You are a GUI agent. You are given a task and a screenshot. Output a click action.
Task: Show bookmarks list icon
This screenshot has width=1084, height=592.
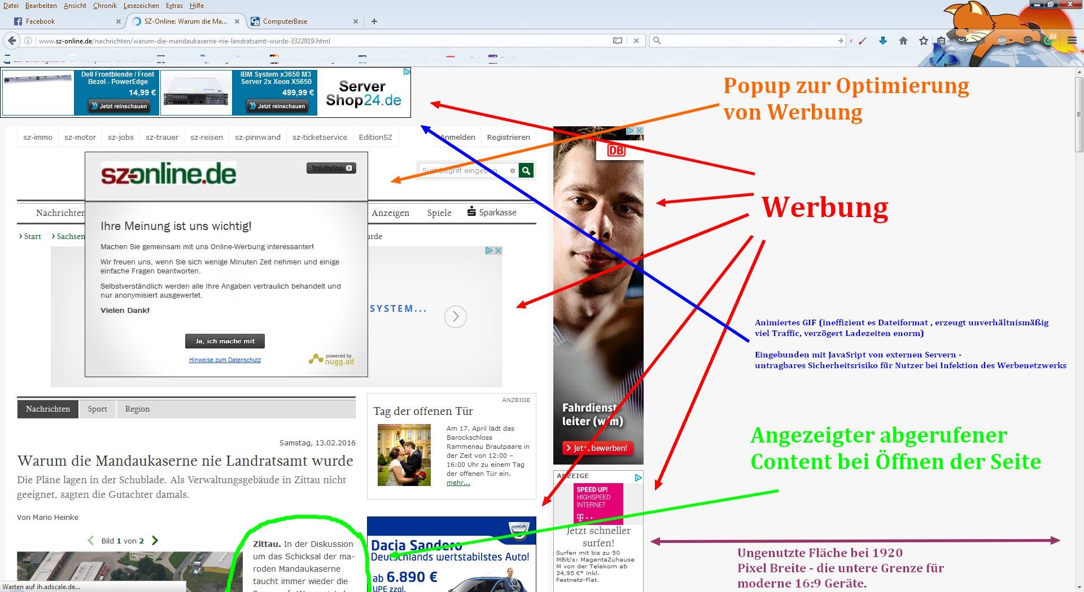(x=941, y=41)
